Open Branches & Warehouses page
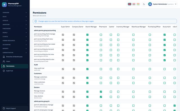This screenshot has height=111, width=180. coord(15,57)
